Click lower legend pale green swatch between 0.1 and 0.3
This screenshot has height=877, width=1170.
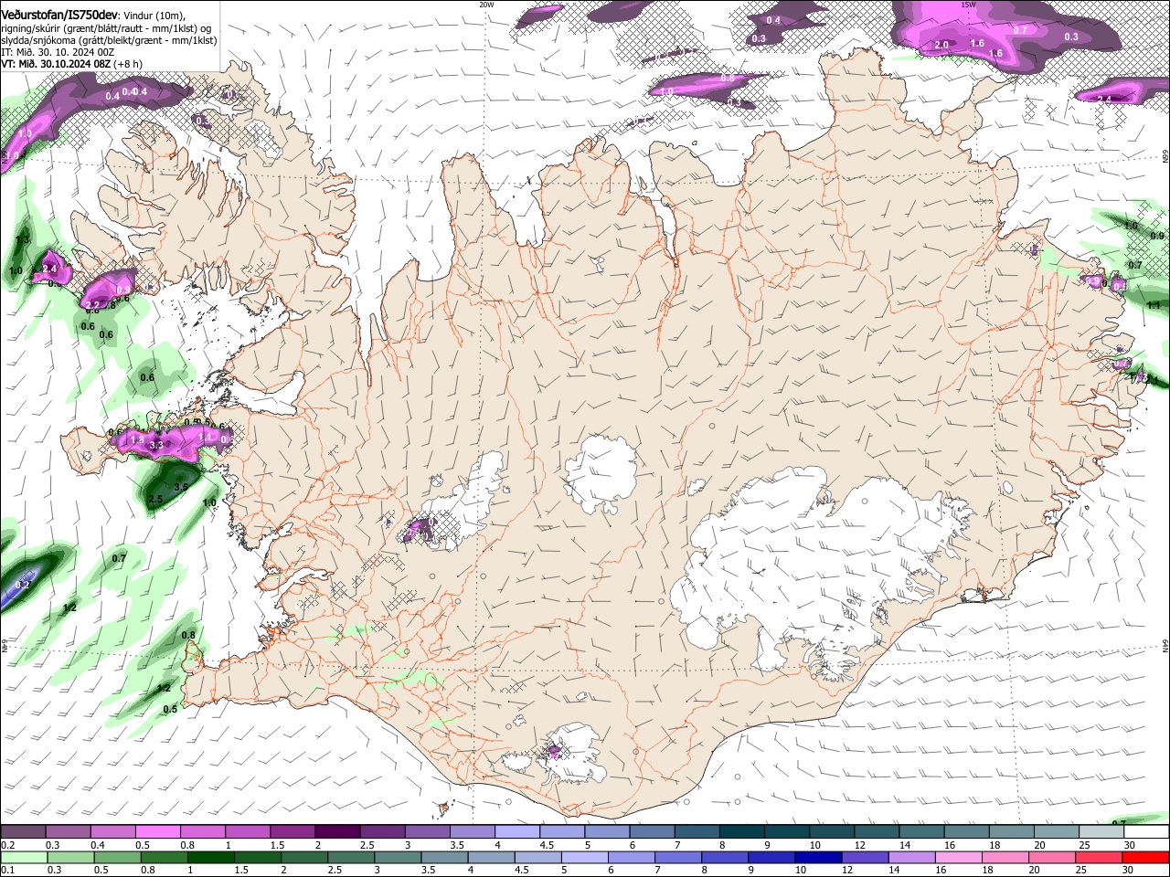pyautogui.click(x=23, y=857)
